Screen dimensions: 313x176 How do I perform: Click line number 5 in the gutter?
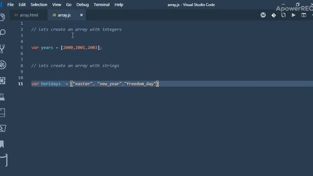pyautogui.click(x=22, y=47)
